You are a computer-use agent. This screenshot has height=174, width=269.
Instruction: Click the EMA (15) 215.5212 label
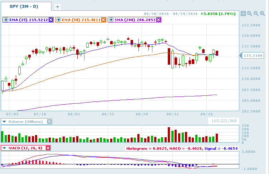coord(29,20)
